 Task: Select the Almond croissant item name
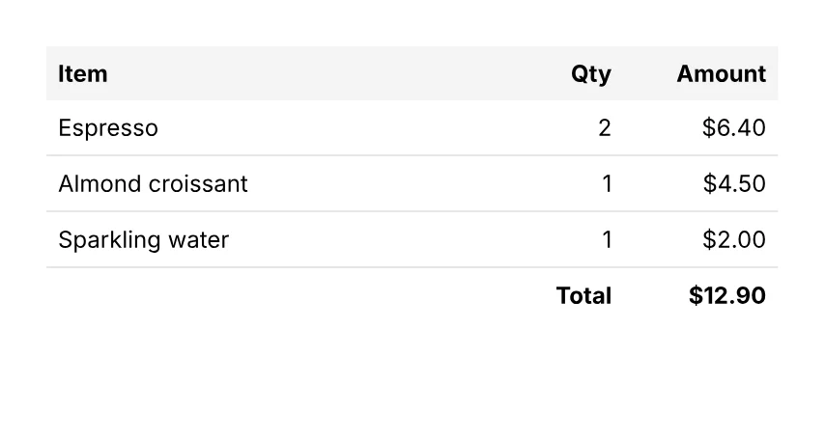153,184
